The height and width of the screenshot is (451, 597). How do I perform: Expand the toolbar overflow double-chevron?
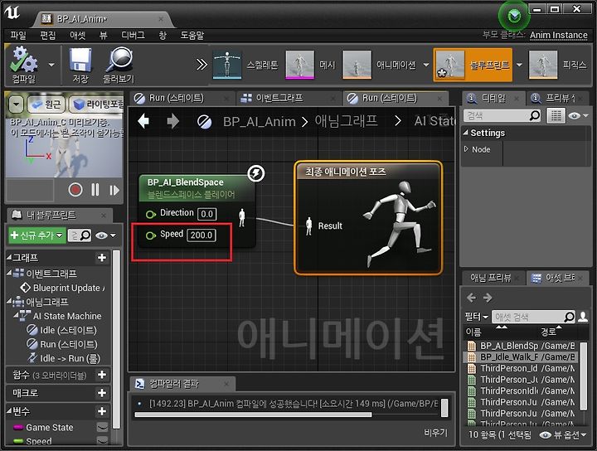click(201, 65)
